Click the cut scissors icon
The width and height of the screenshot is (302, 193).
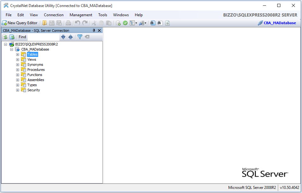click(x=94, y=23)
